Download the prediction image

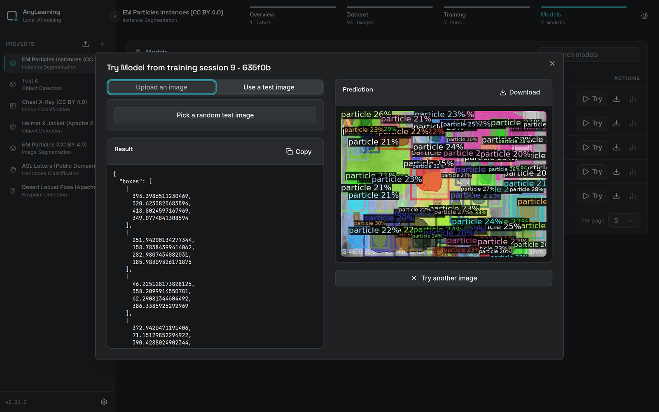click(x=520, y=92)
